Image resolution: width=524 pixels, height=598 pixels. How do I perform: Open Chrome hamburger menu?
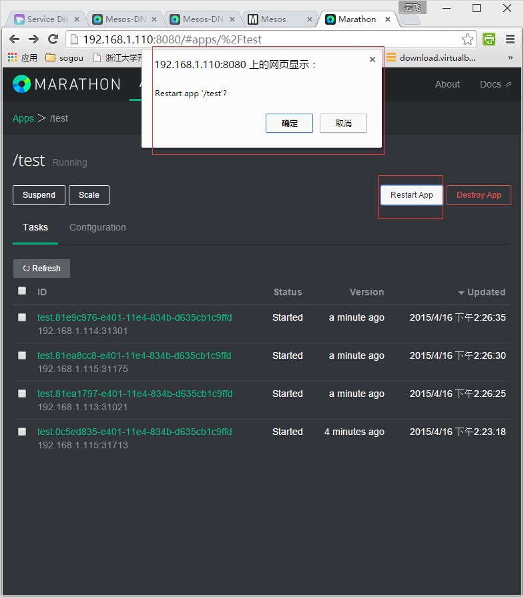pyautogui.click(x=510, y=39)
